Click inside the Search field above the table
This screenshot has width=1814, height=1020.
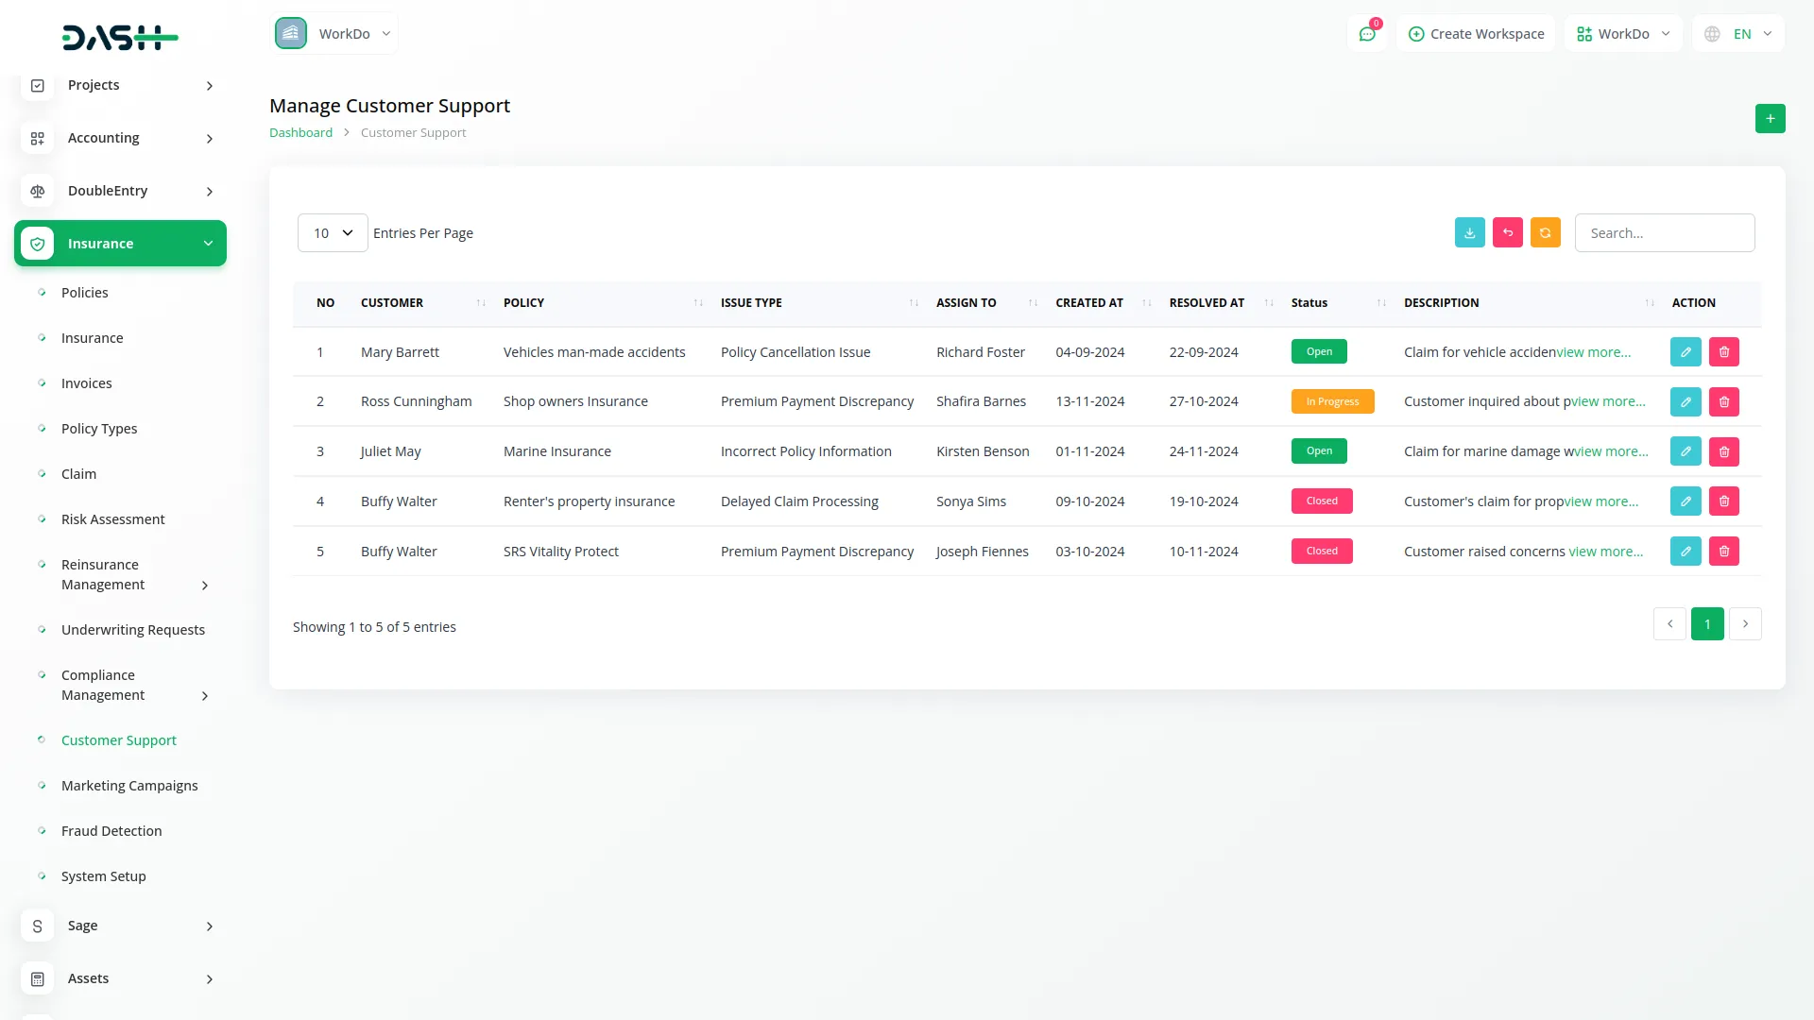tap(1665, 232)
